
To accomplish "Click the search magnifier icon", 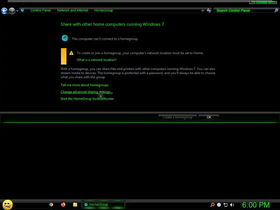I will pos(276,11).
